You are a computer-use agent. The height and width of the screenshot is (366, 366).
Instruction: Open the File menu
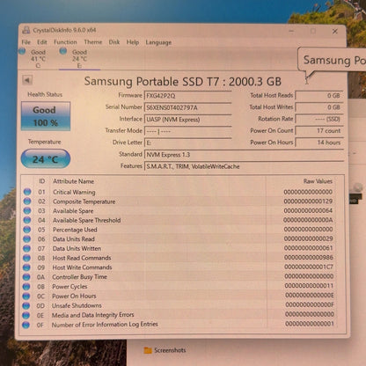(26, 42)
